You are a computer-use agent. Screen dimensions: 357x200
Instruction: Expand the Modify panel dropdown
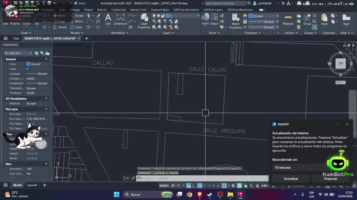pos(77,33)
